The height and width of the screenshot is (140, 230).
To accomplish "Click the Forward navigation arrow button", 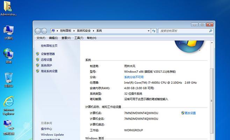I will point(44,31).
